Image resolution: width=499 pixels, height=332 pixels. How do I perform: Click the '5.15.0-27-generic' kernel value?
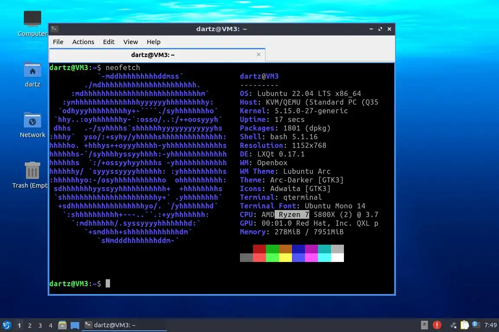coord(311,111)
